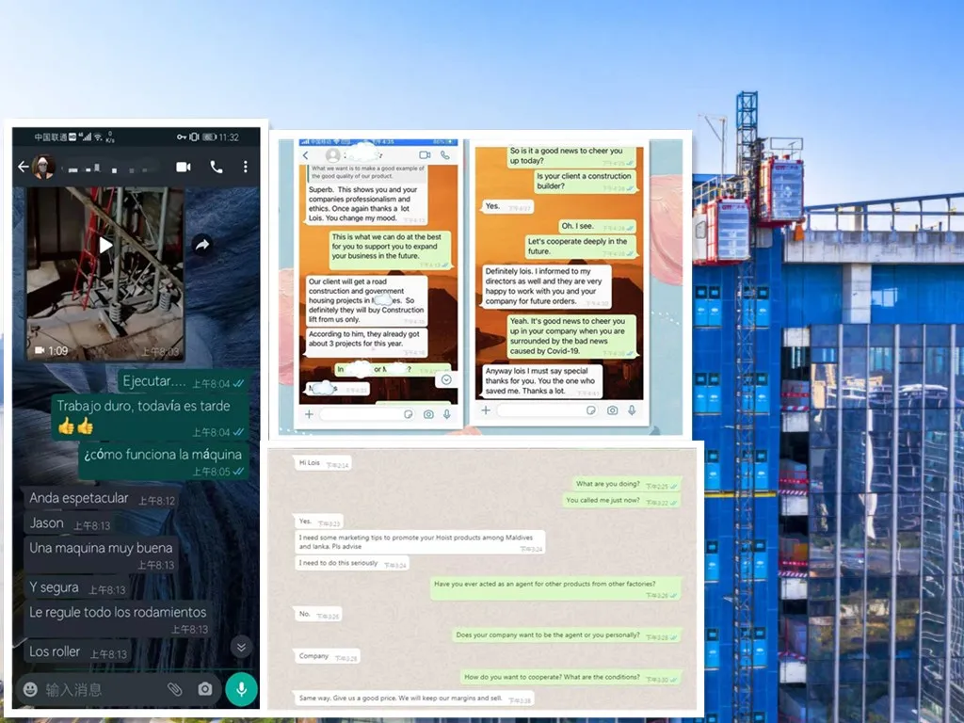Click scroll-down chevron in left iPhone chat
The width and height of the screenshot is (964, 723).
[x=446, y=379]
